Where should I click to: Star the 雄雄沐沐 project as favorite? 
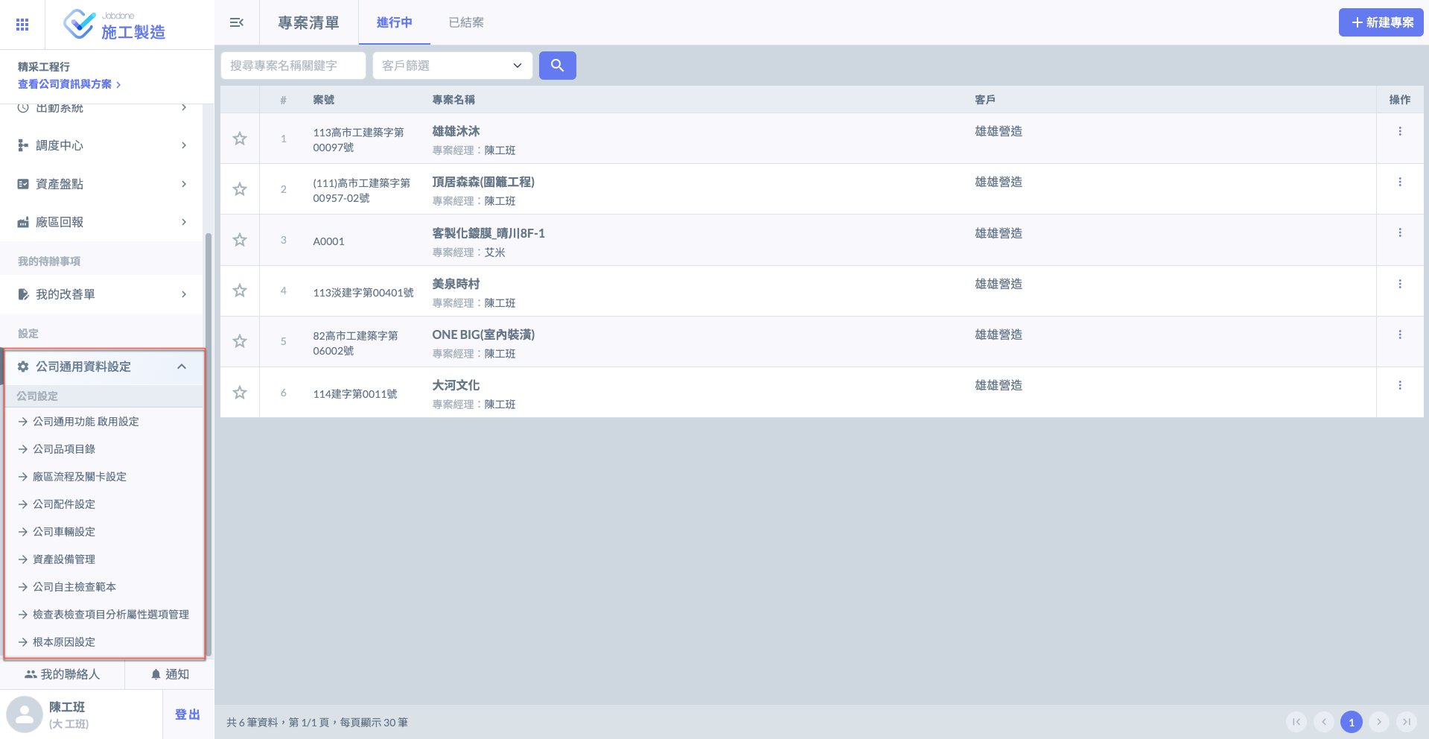tap(240, 139)
